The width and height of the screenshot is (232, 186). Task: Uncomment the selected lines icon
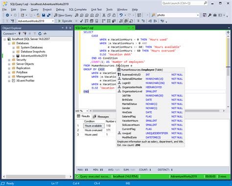coord(143,21)
